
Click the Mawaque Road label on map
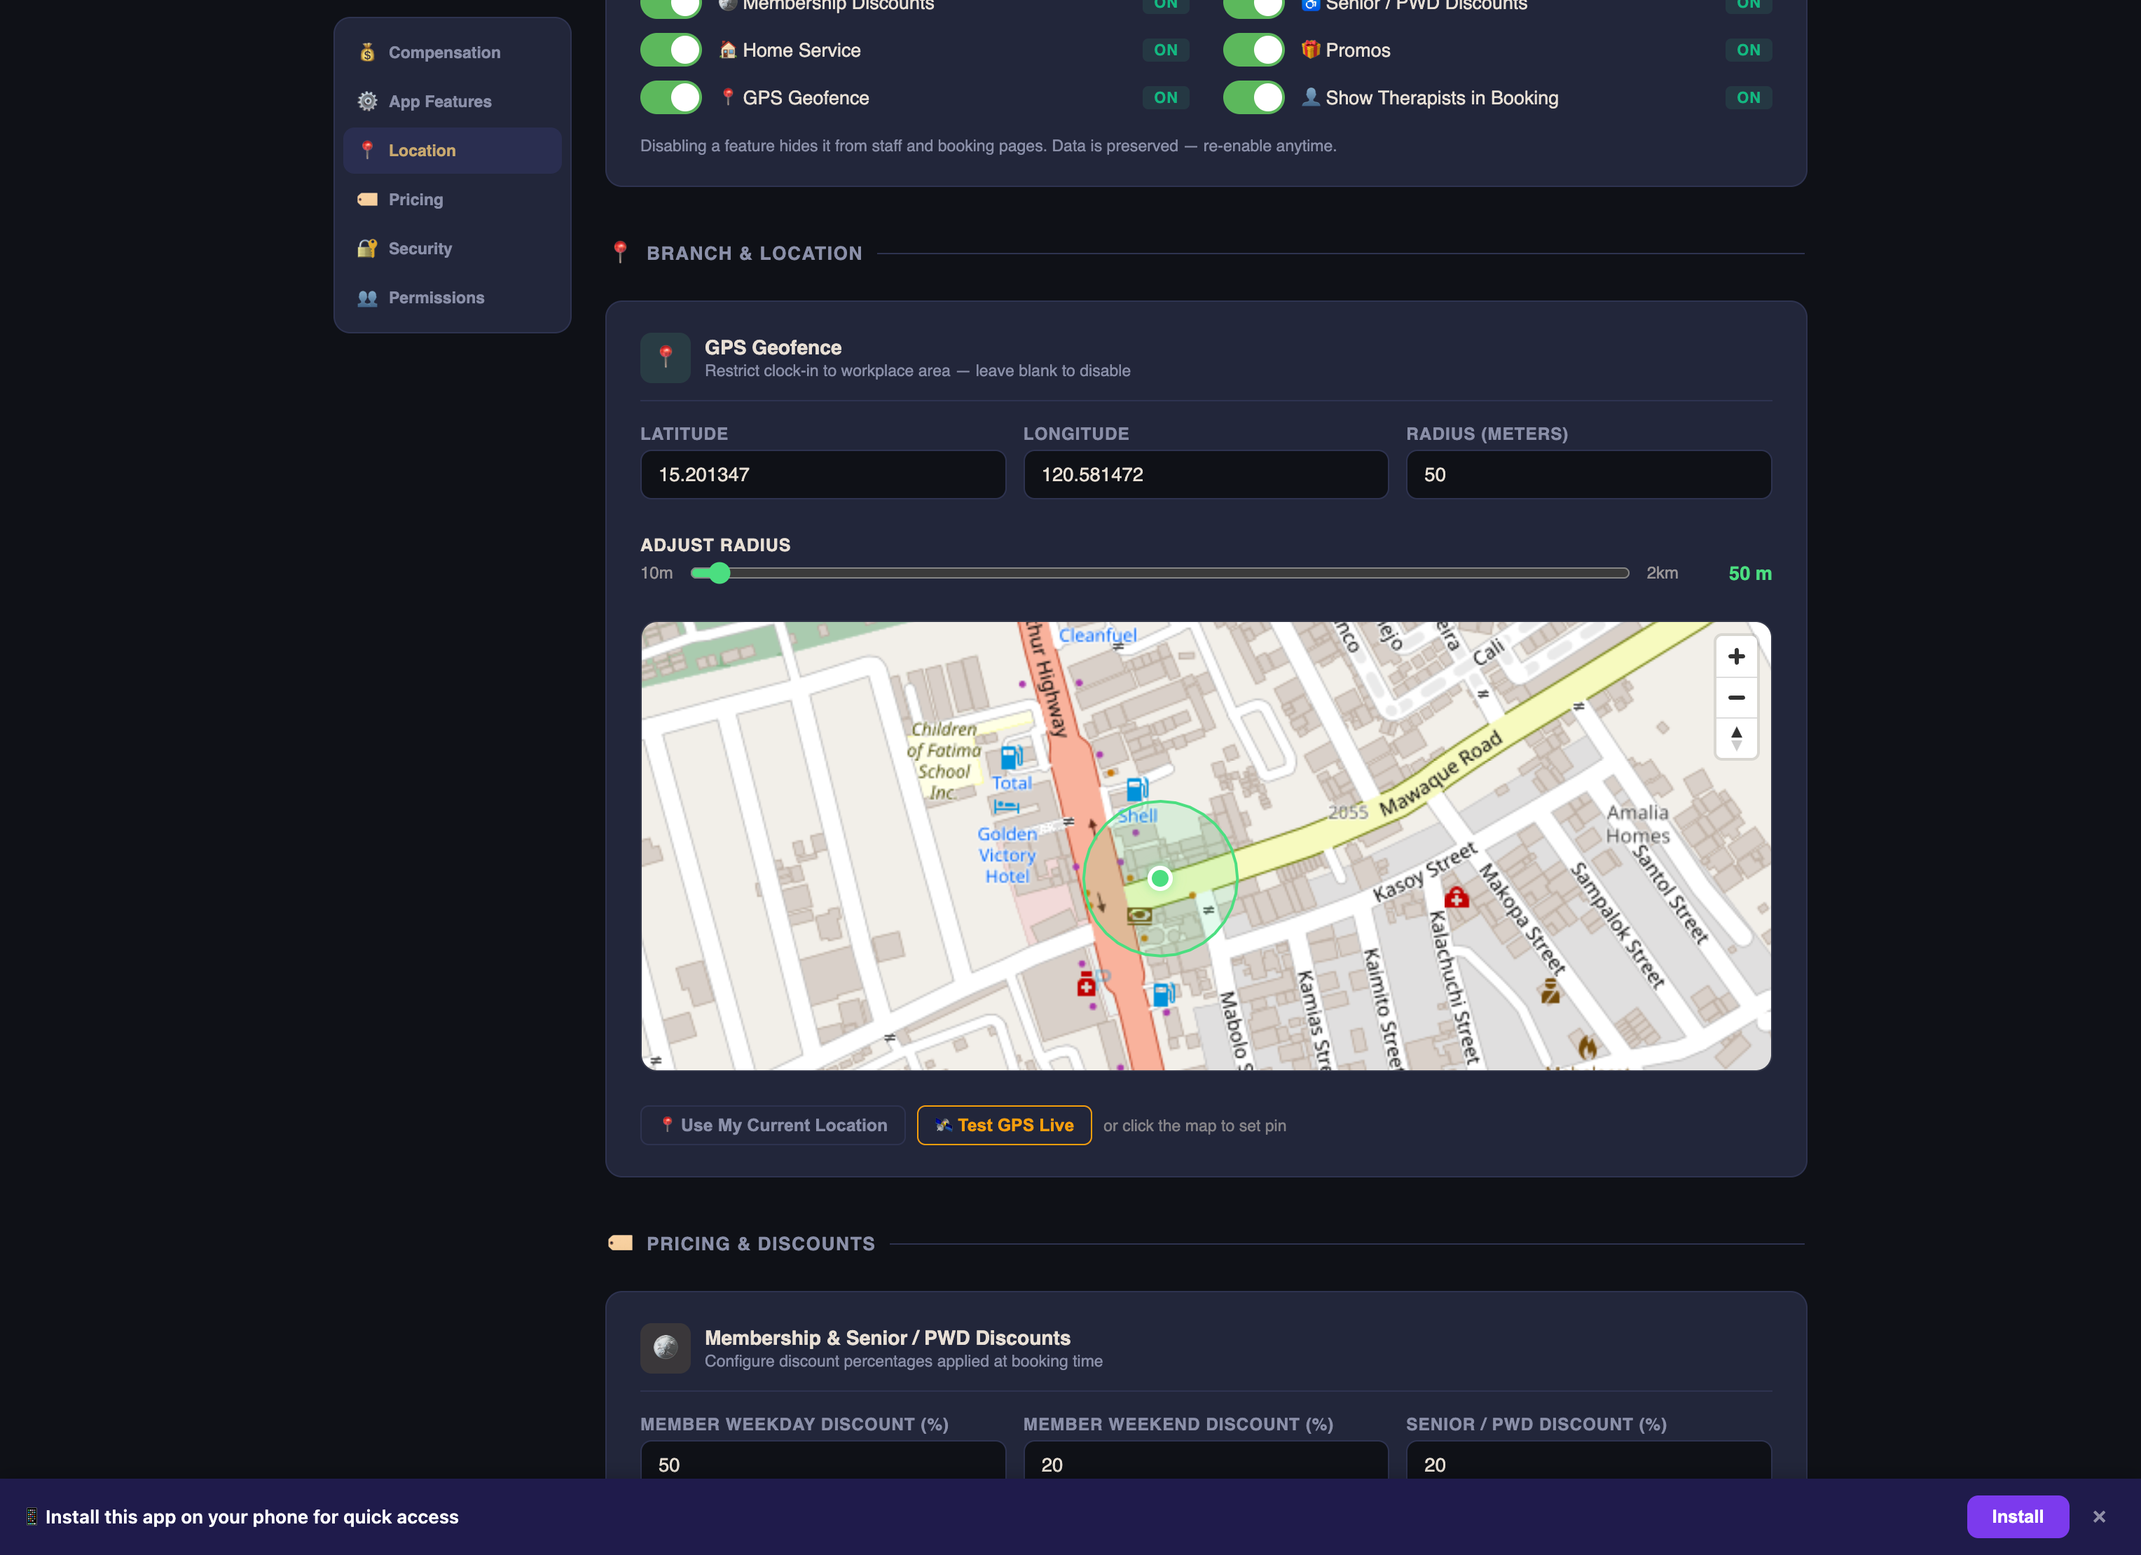[1440, 775]
